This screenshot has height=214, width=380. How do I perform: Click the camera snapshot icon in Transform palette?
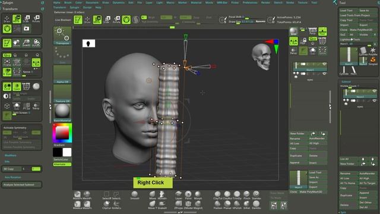[26, 29]
